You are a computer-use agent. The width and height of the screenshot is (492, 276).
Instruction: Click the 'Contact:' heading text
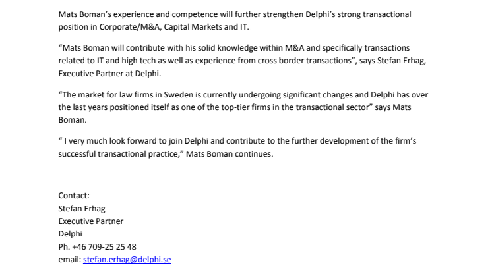pyautogui.click(x=74, y=196)
